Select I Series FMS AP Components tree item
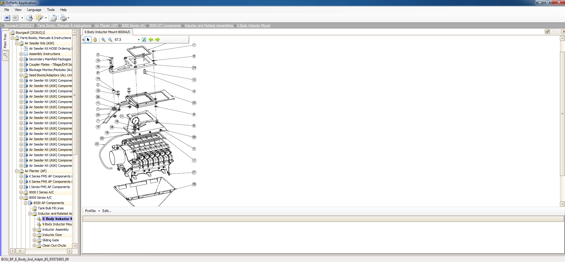Image resolution: width=565 pixels, height=262 pixels. point(49,187)
